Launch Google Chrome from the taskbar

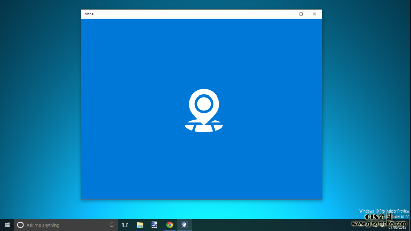coord(169,225)
